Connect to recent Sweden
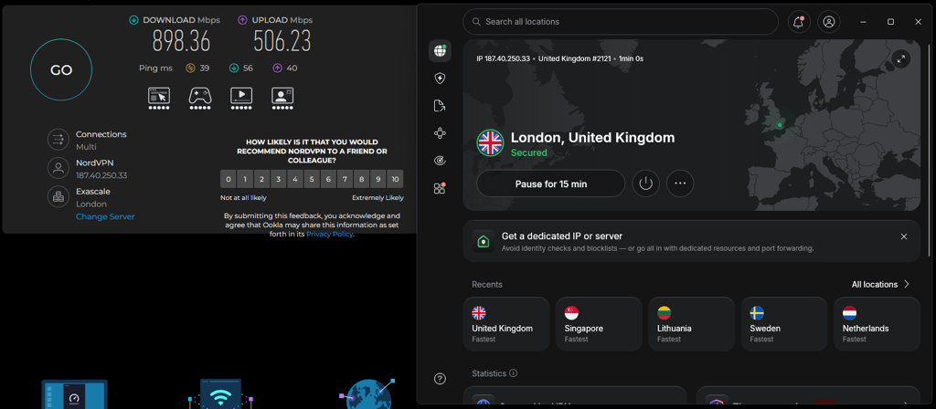 pyautogui.click(x=783, y=324)
